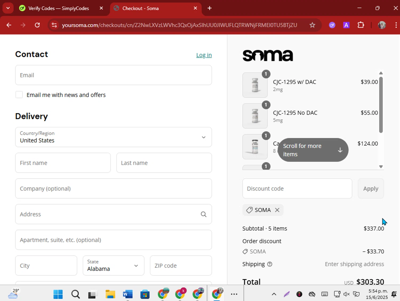Open the Windows Start menu

tap(58, 294)
